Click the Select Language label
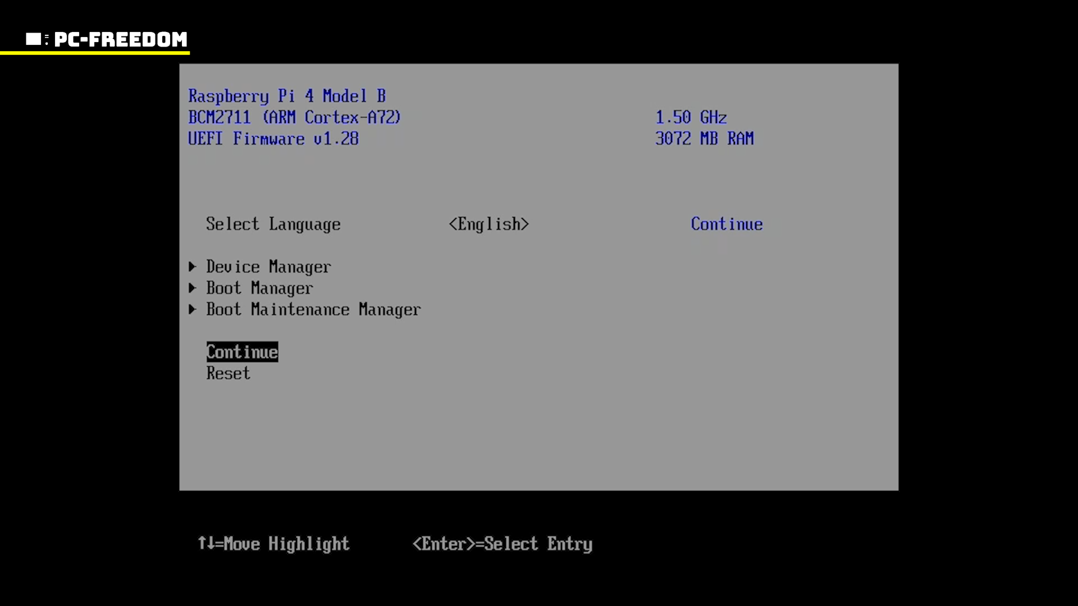Viewport: 1078px width, 606px height. [273, 224]
